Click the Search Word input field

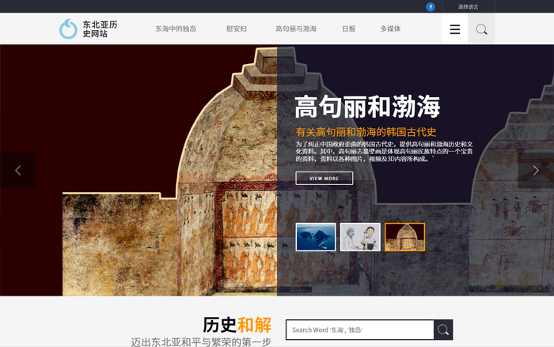pos(359,330)
